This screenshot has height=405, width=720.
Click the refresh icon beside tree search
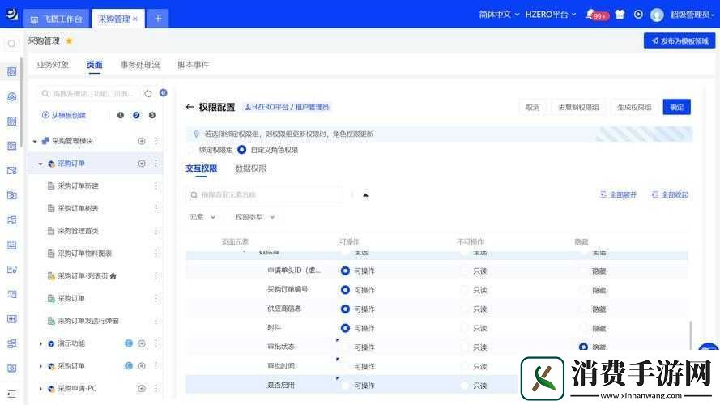(x=148, y=93)
